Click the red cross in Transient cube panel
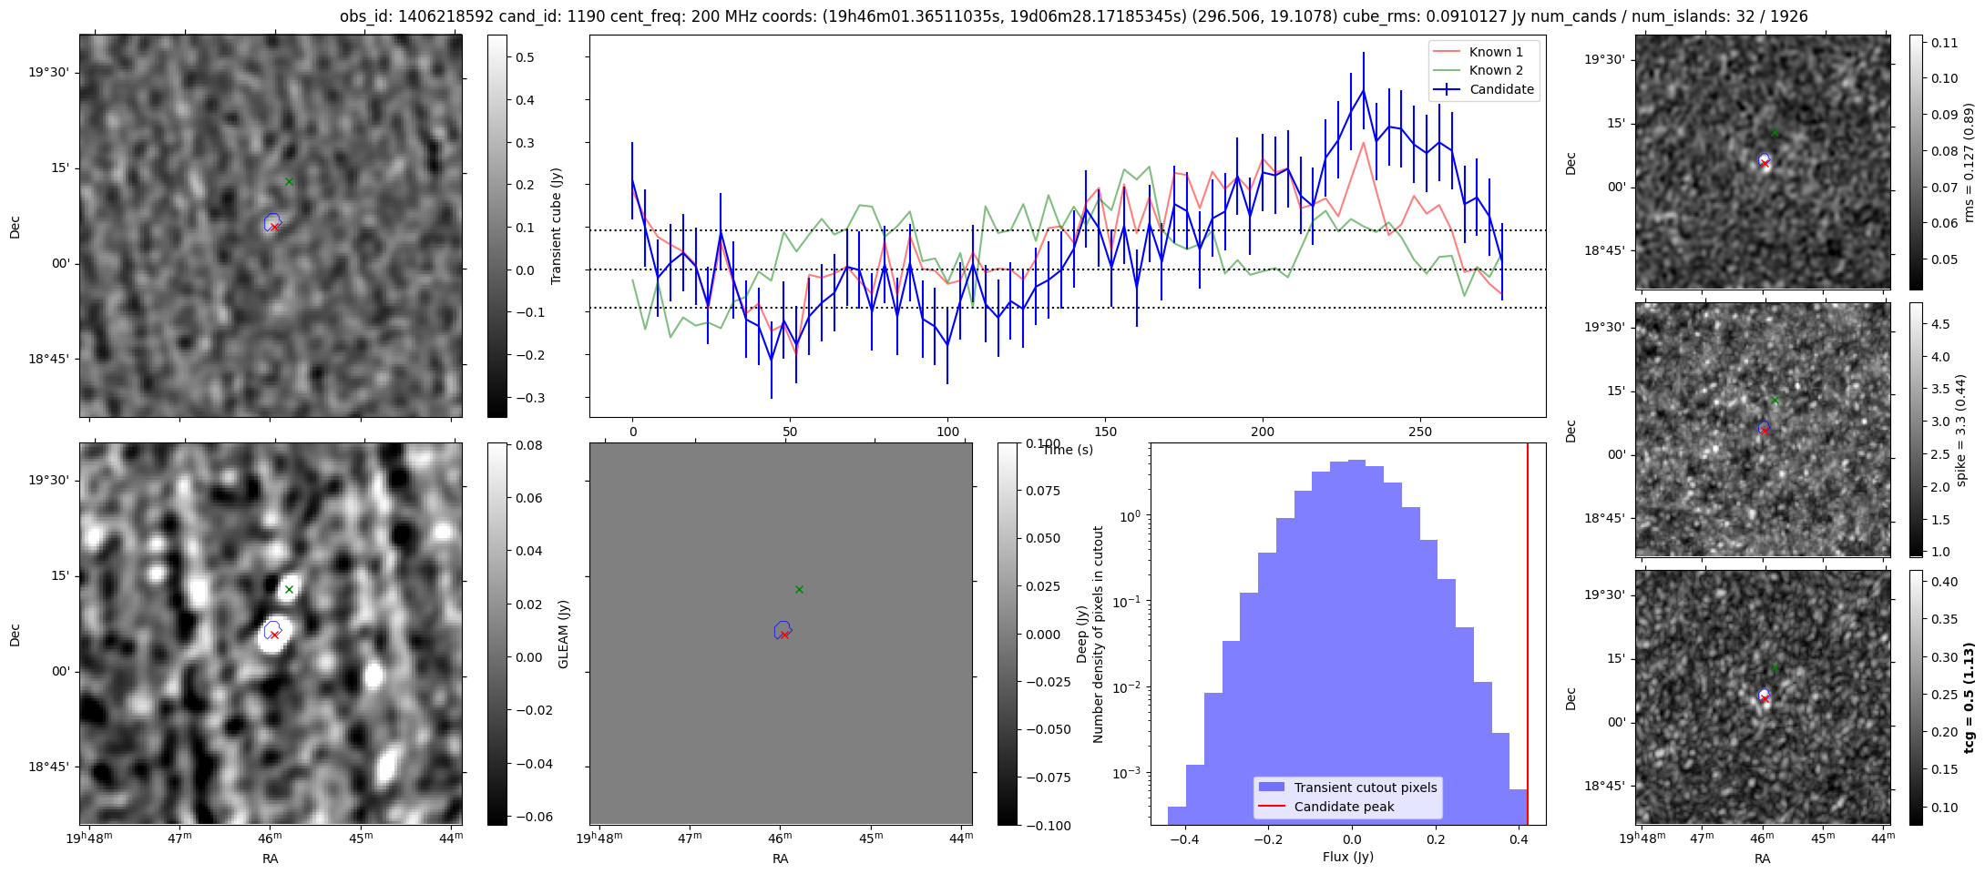 274,227
